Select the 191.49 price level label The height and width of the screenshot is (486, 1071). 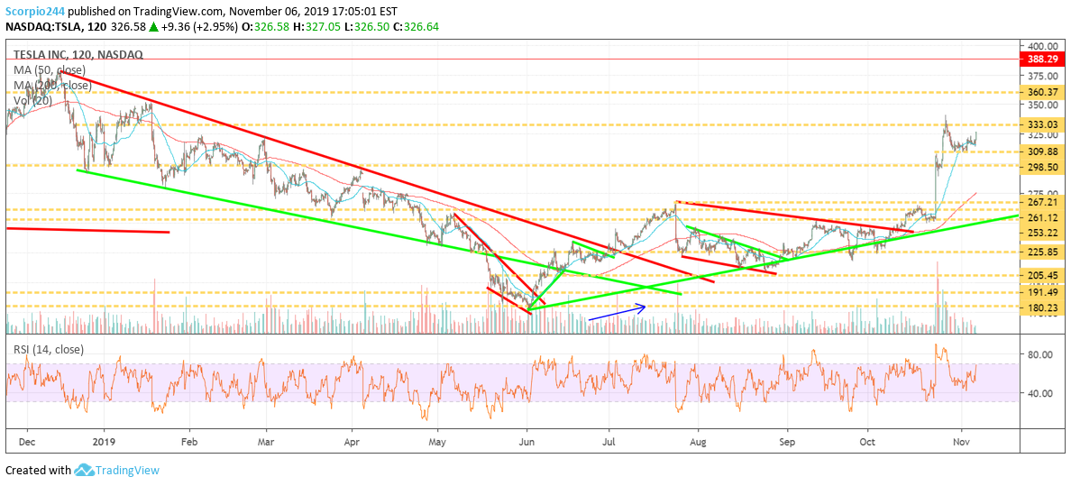tap(1043, 292)
